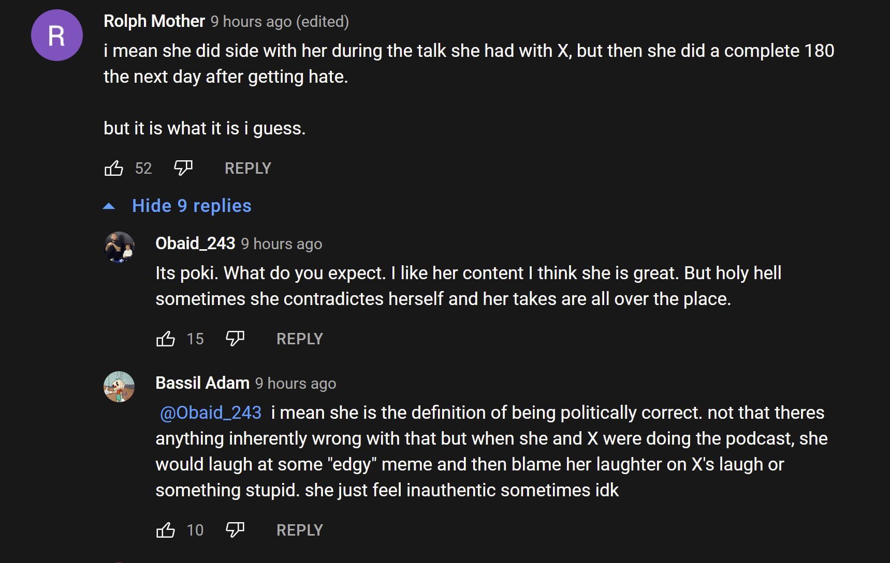Image resolution: width=890 pixels, height=563 pixels.
Task: Like Bassil Adam's reply
Action: click(166, 530)
